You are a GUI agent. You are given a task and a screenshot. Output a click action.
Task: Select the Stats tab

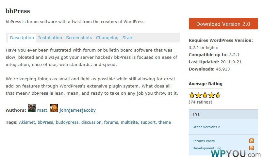pyautogui.click(x=128, y=38)
